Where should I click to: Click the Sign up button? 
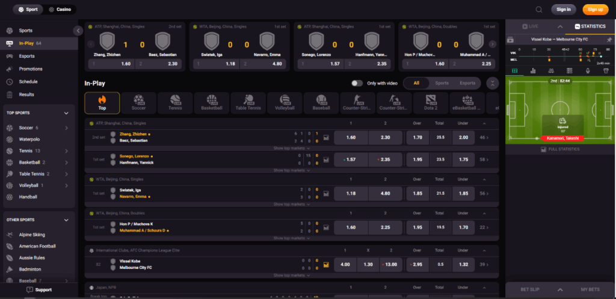click(x=595, y=9)
